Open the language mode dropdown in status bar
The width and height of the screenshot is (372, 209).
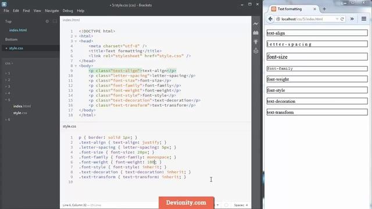point(217,205)
